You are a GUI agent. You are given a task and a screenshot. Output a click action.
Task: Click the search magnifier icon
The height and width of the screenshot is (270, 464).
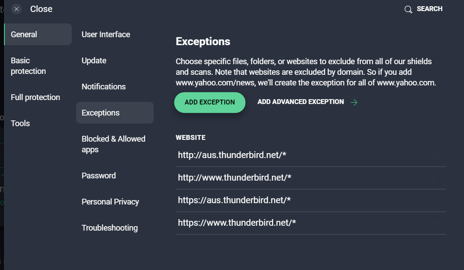click(408, 9)
